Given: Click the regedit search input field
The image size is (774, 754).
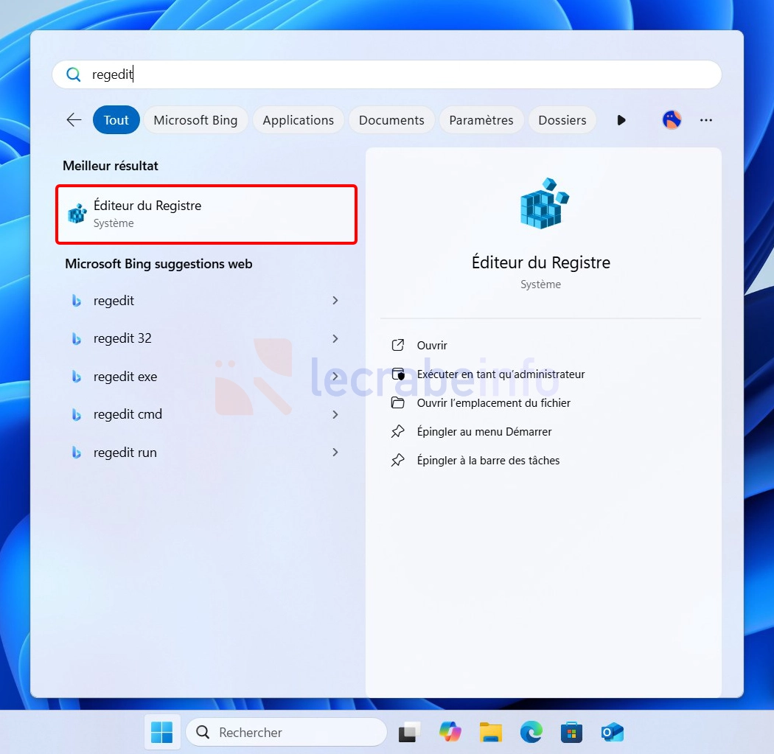Looking at the screenshot, I should [x=387, y=74].
